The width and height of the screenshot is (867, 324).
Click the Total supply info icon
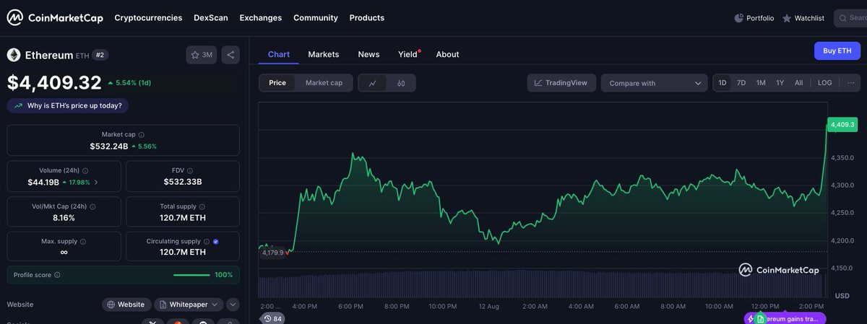pyautogui.click(x=202, y=206)
